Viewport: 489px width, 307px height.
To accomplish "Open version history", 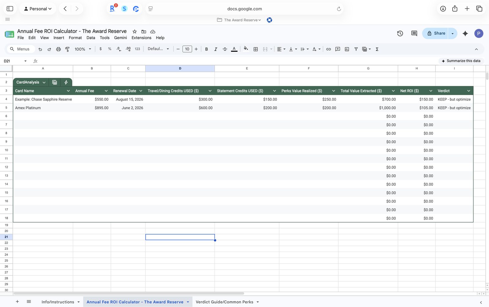I will tap(400, 33).
